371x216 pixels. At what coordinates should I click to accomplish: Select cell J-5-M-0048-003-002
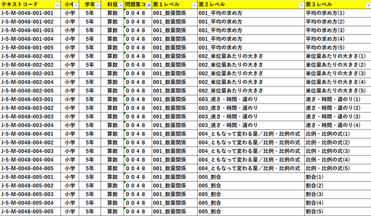coord(31,108)
